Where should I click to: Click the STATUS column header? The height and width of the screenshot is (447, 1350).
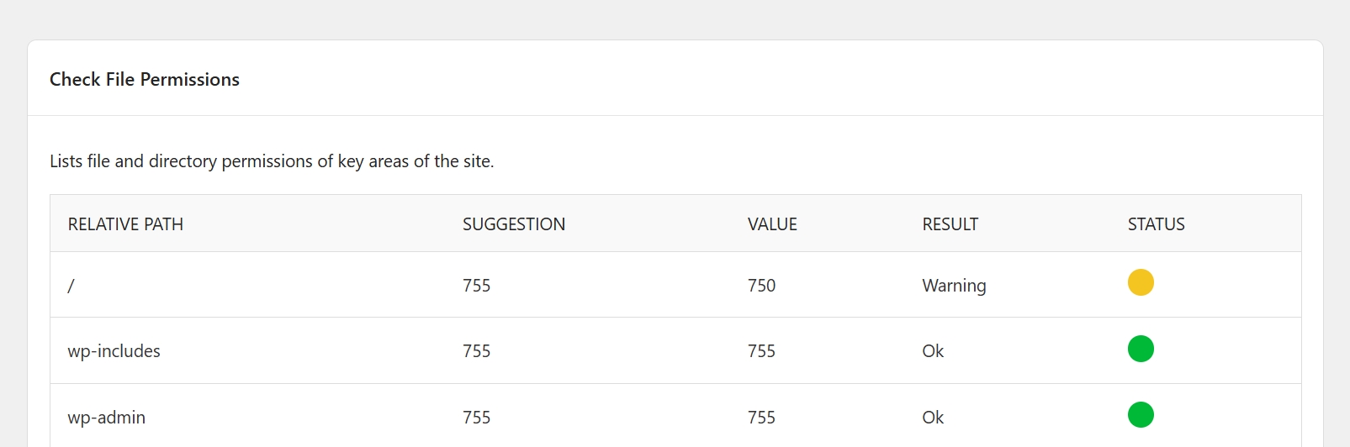point(1156,224)
